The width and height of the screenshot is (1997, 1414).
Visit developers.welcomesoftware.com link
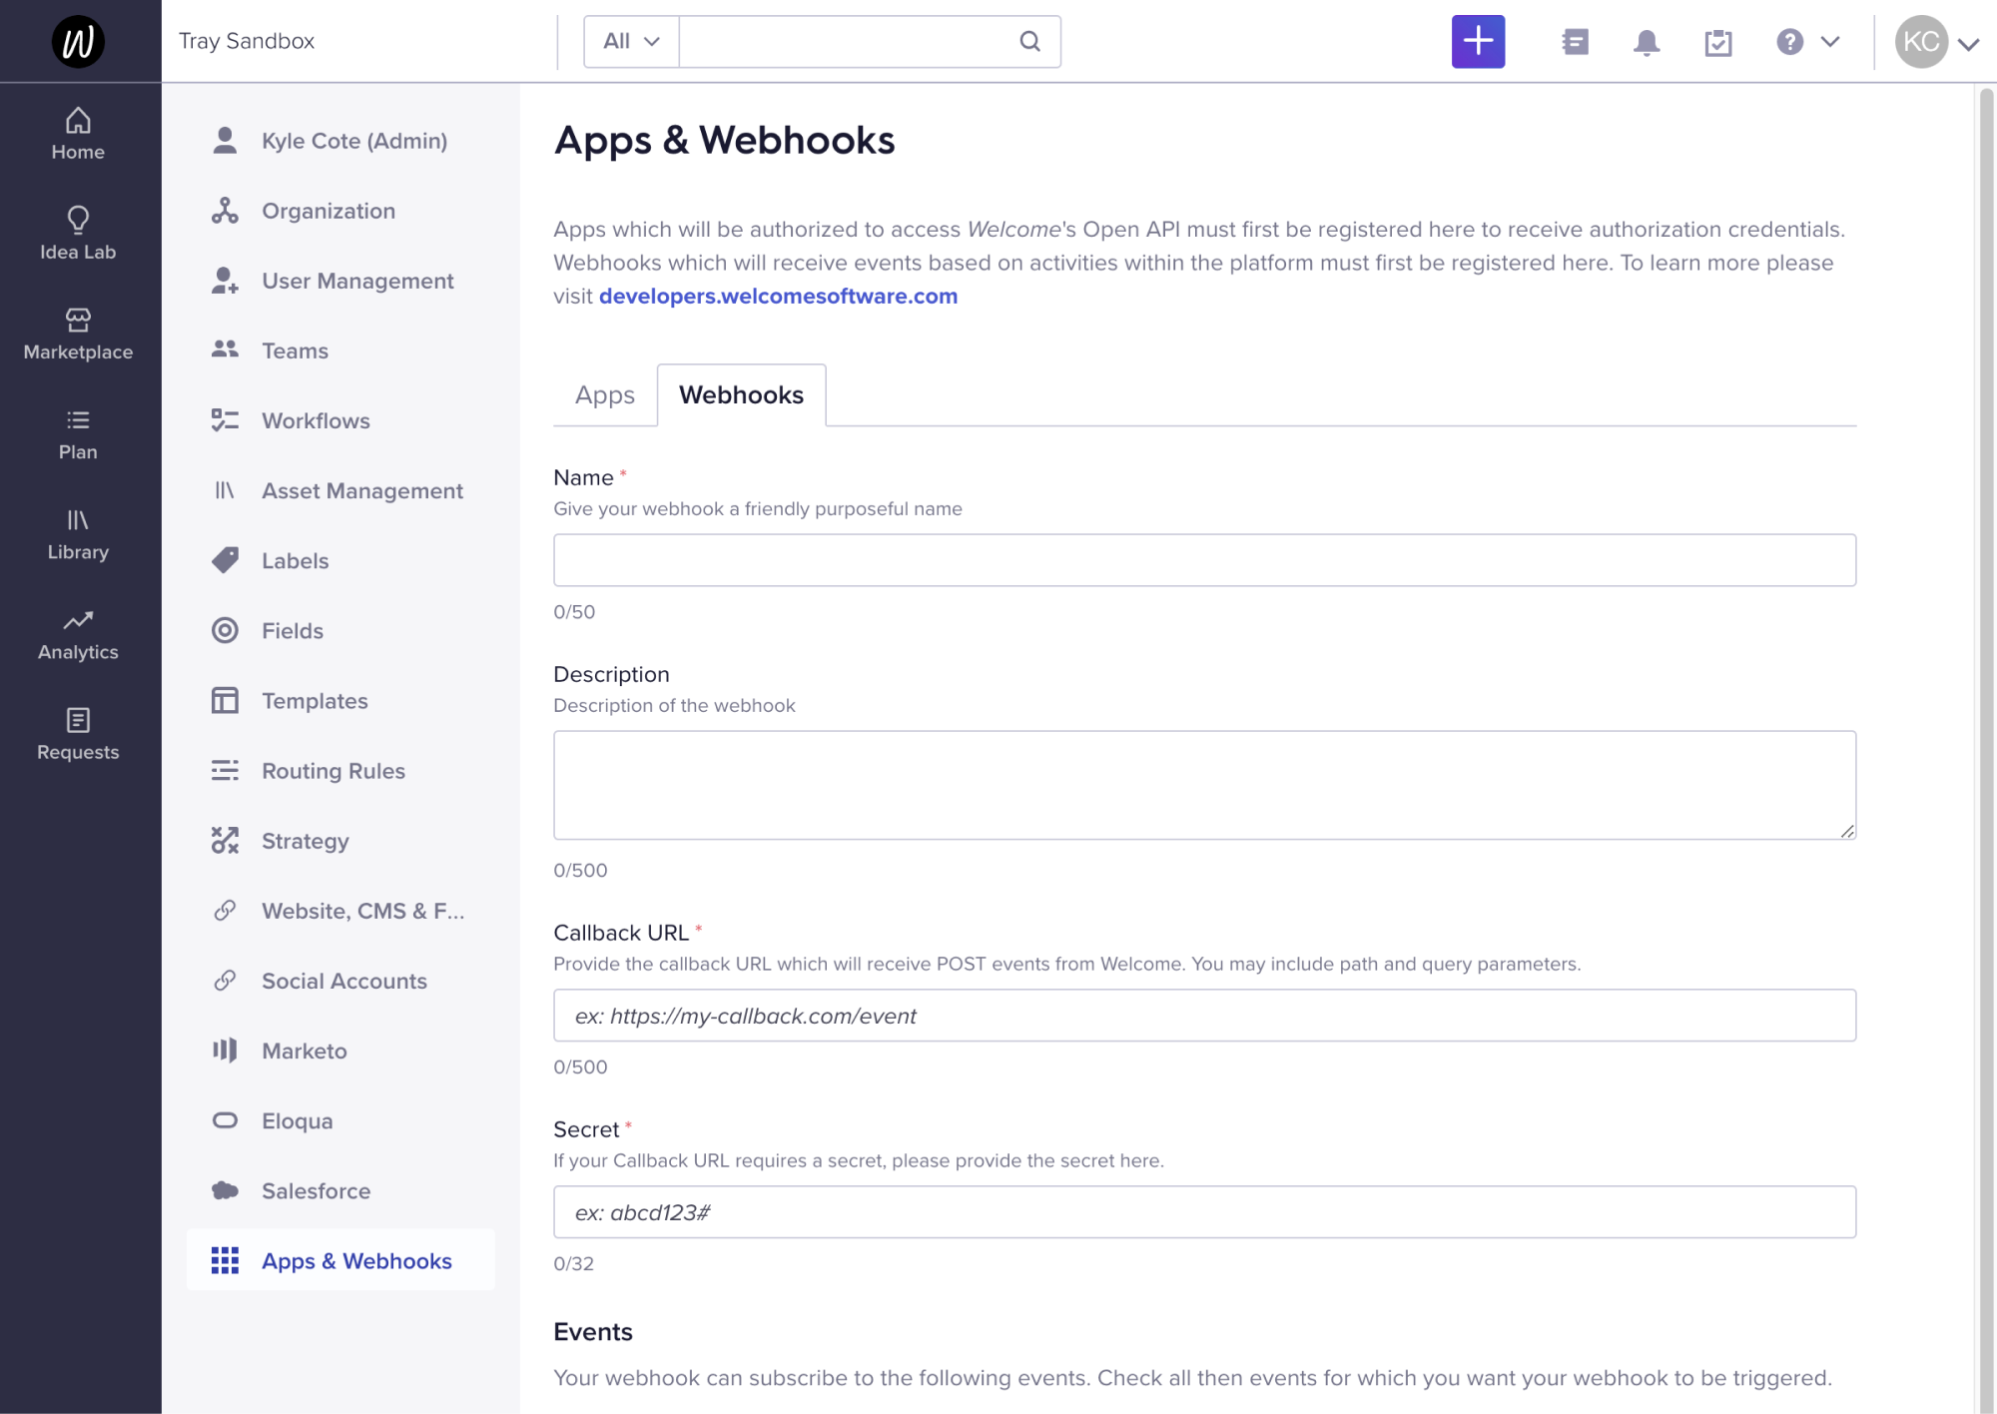pos(778,296)
